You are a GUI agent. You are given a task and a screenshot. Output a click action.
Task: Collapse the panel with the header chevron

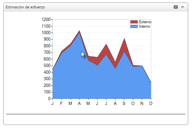click(182, 7)
